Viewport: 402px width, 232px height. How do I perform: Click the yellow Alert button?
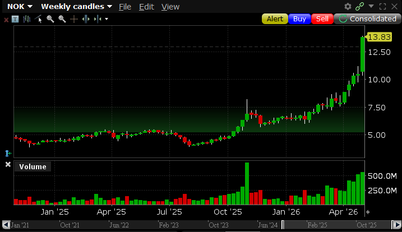point(275,19)
